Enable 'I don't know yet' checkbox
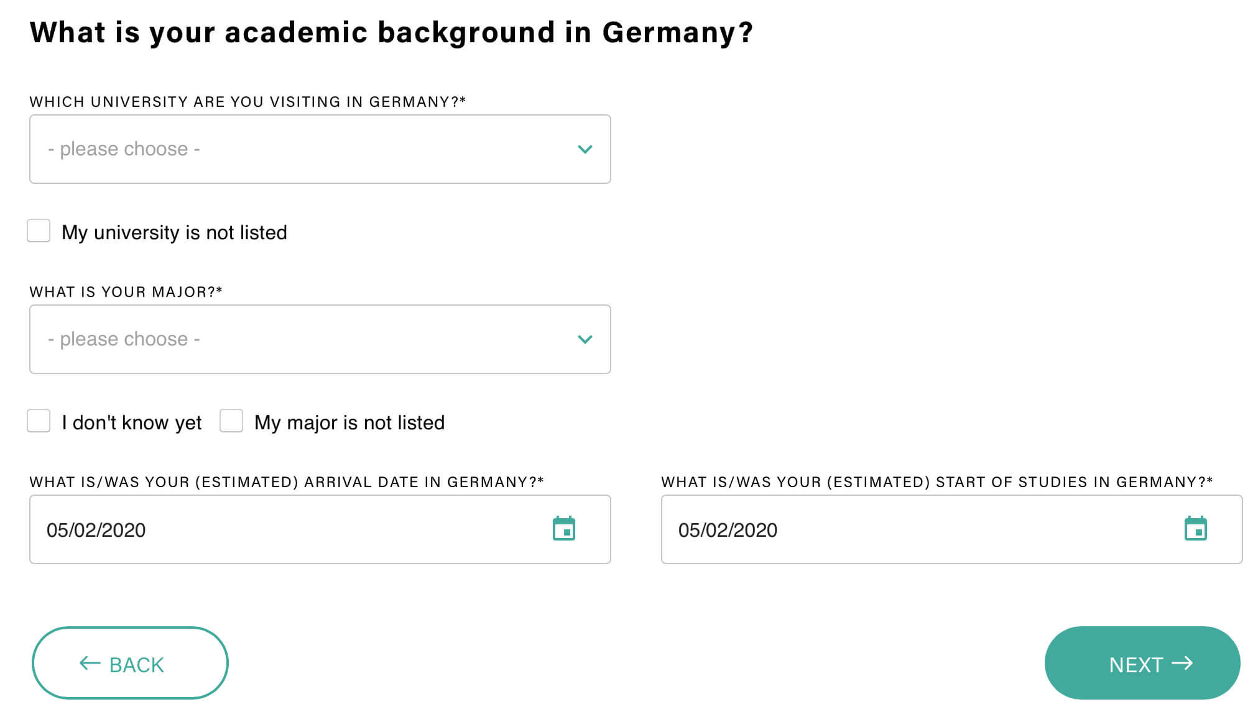The width and height of the screenshot is (1258, 712). 40,422
